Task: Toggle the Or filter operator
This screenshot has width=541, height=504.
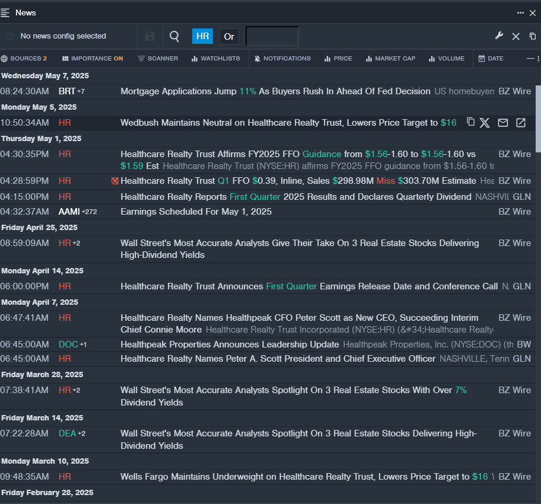Action: tap(229, 37)
